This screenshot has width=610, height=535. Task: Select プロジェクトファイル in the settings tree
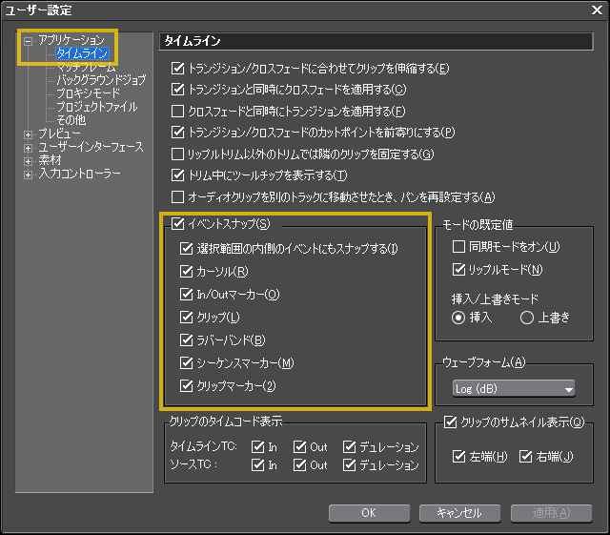[x=97, y=107]
